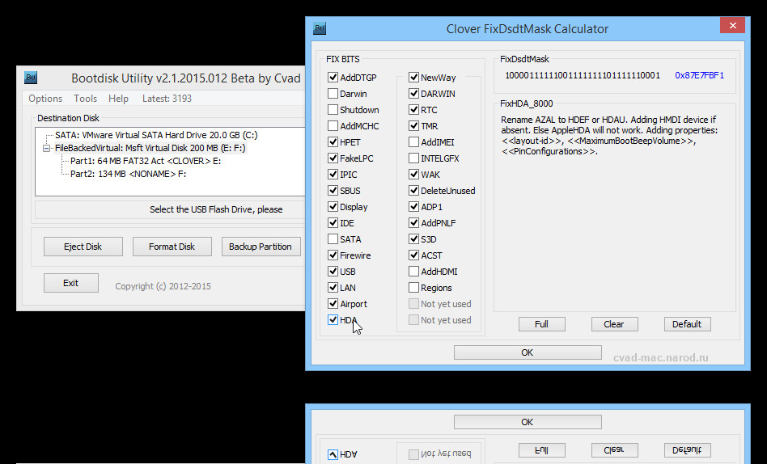Select Part2 134 MB NONAME partition

[128, 174]
